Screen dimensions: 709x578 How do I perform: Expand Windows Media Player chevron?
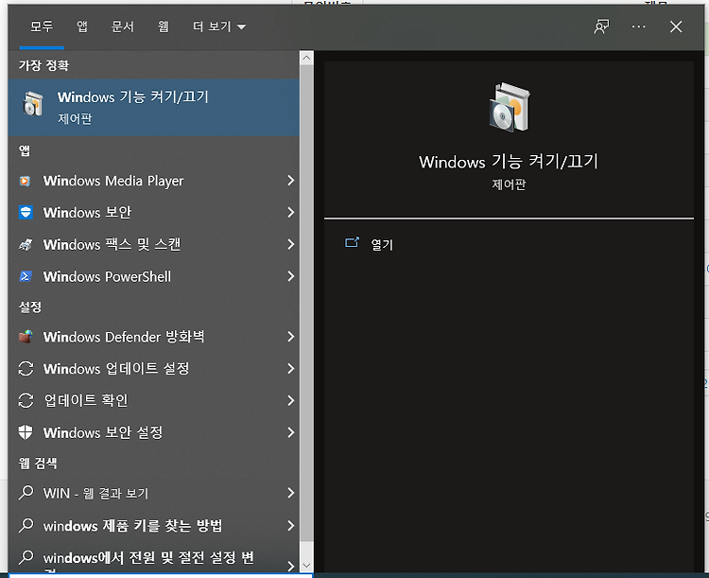click(291, 181)
